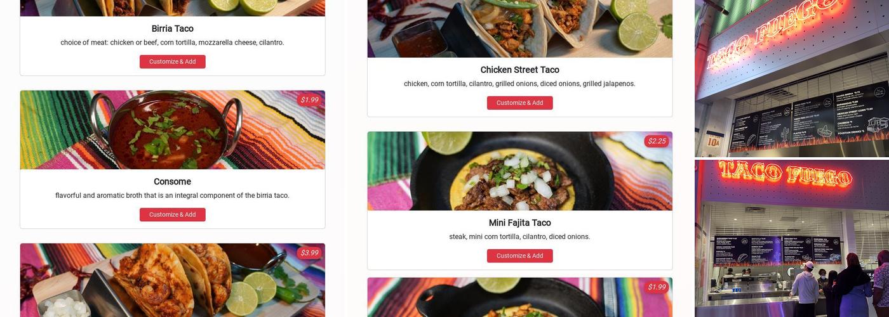Click the $2.25 price badge on Mini Fajita

coord(657,141)
